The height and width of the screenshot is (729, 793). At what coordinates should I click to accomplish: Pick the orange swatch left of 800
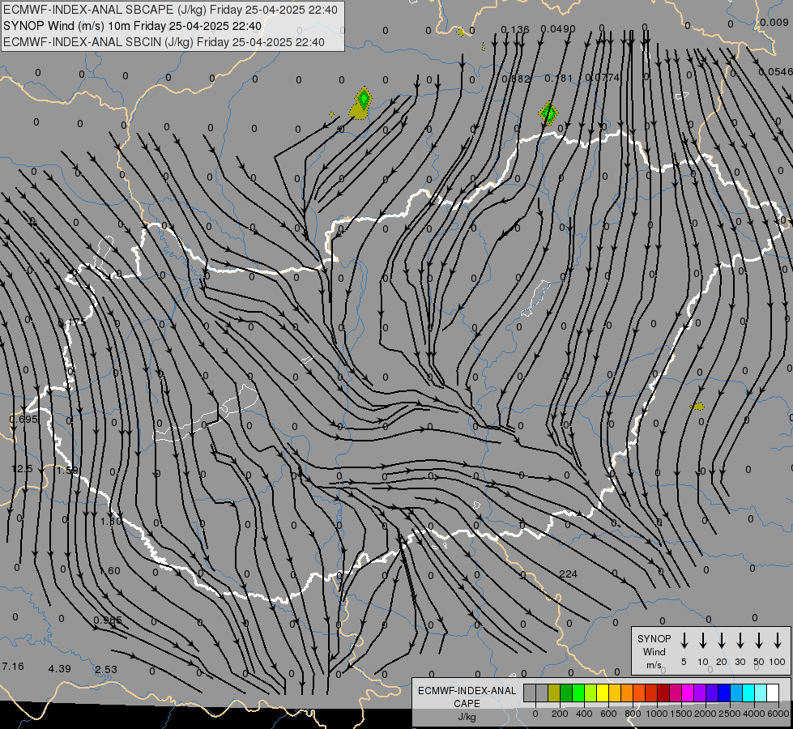[627, 693]
